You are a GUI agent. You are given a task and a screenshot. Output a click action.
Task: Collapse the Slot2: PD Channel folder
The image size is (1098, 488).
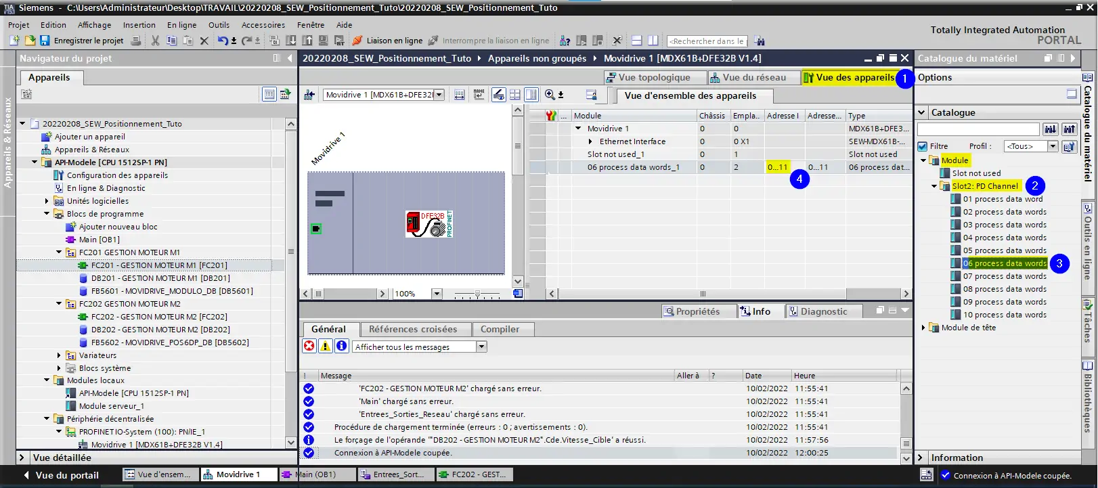(934, 186)
